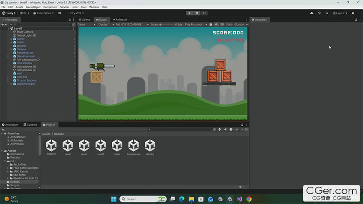Open Project search by type filter icon
Viewport: 363px width, 204px height.
220,129
